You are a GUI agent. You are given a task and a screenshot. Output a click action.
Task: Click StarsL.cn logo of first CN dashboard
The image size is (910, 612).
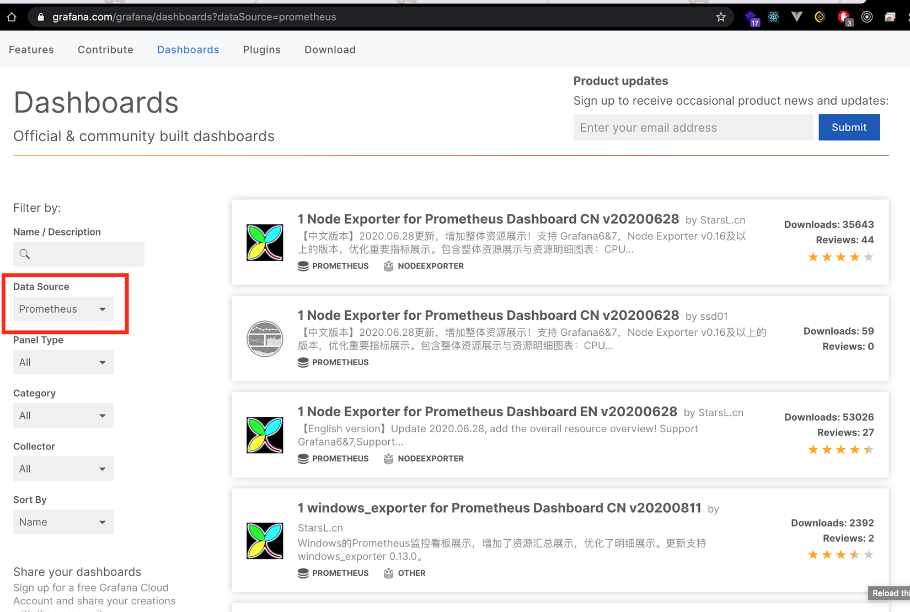point(265,243)
